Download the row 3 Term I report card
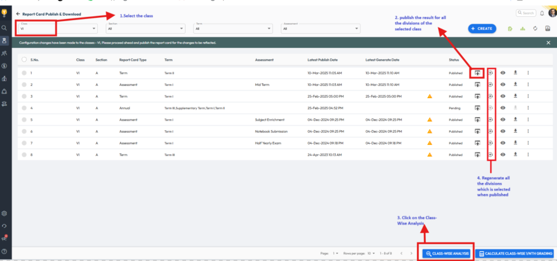The image size is (557, 261). point(515,96)
